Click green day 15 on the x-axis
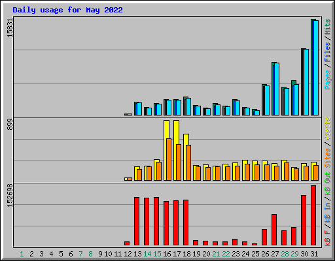Screen dimensions: 335x261 [157, 254]
